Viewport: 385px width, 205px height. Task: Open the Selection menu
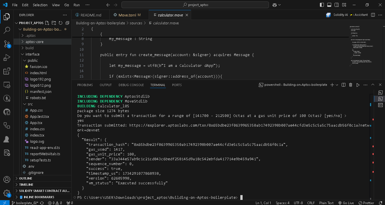point(40,5)
